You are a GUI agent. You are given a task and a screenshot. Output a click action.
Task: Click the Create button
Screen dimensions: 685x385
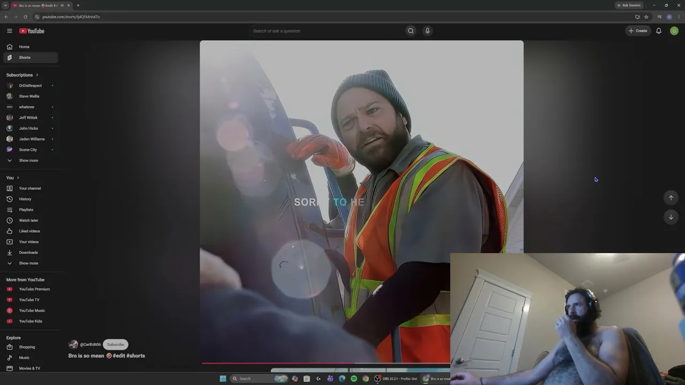coord(638,31)
